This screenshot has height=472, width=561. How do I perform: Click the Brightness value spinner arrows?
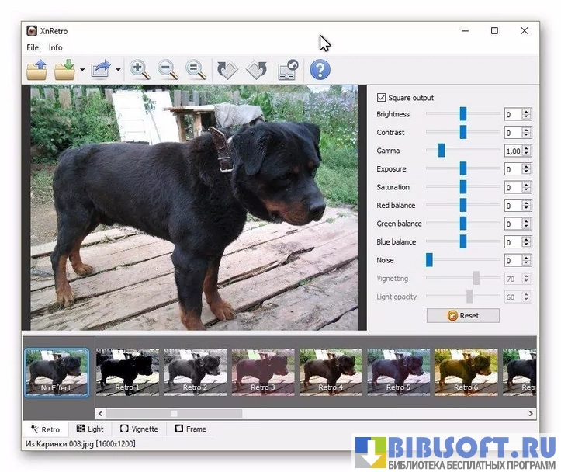coord(527,114)
